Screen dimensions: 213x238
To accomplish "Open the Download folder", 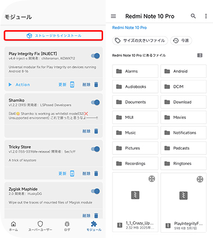I will [x=183, y=102].
